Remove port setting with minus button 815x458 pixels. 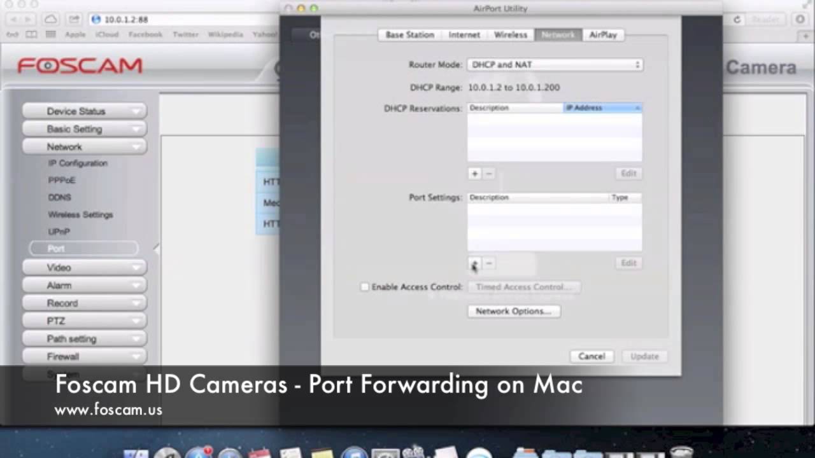pos(489,263)
